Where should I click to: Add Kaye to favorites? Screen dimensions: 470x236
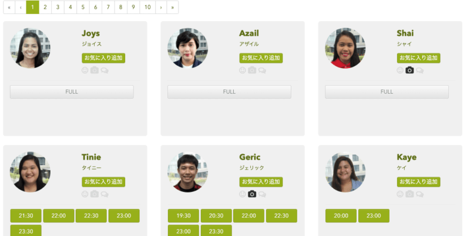[x=418, y=182]
